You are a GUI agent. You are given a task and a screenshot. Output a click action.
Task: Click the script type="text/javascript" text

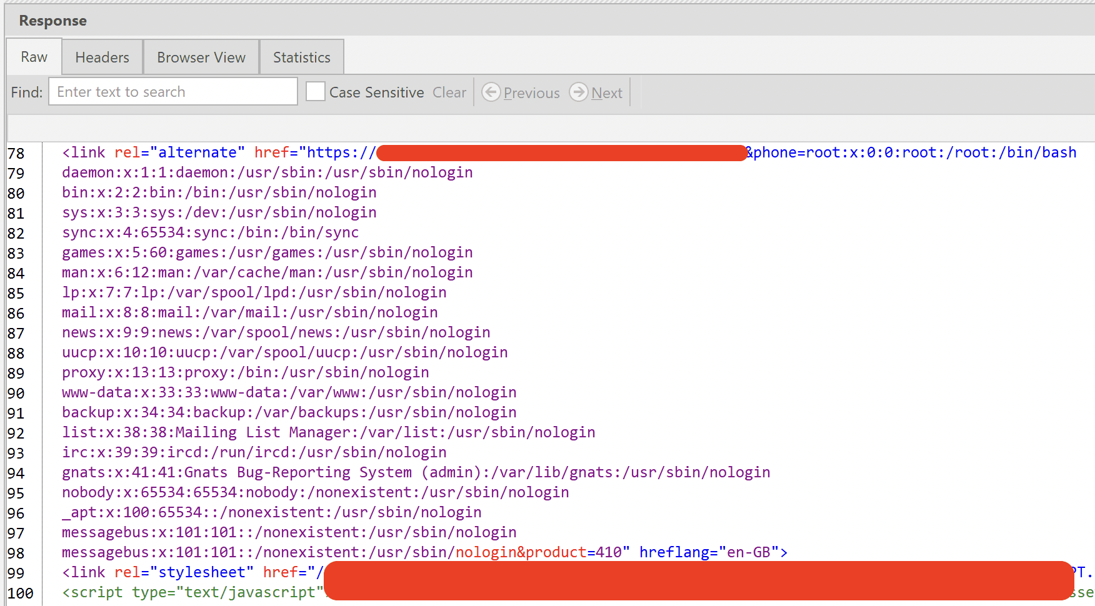click(x=192, y=592)
